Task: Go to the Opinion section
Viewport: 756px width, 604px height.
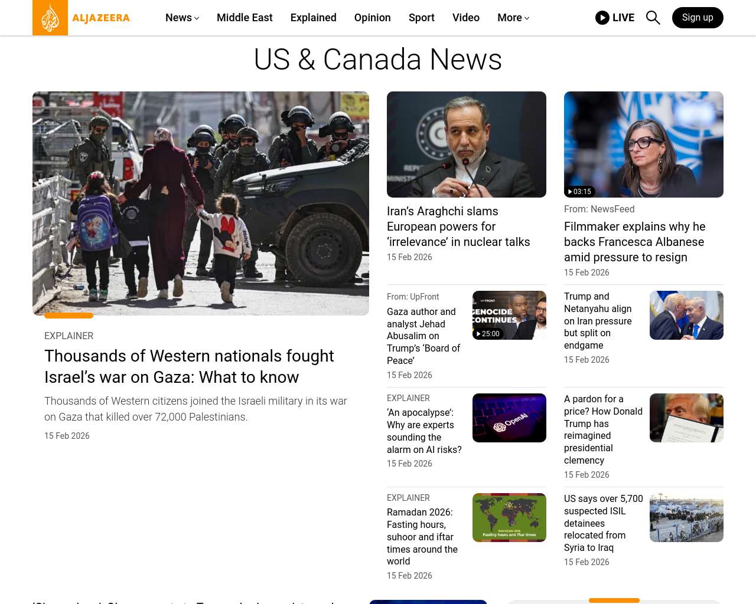Action: (x=372, y=18)
